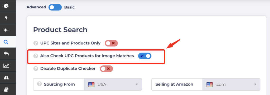The width and height of the screenshot is (270, 95).
Task: Click help icon in Sourcing From field
Action: [x=40, y=84]
